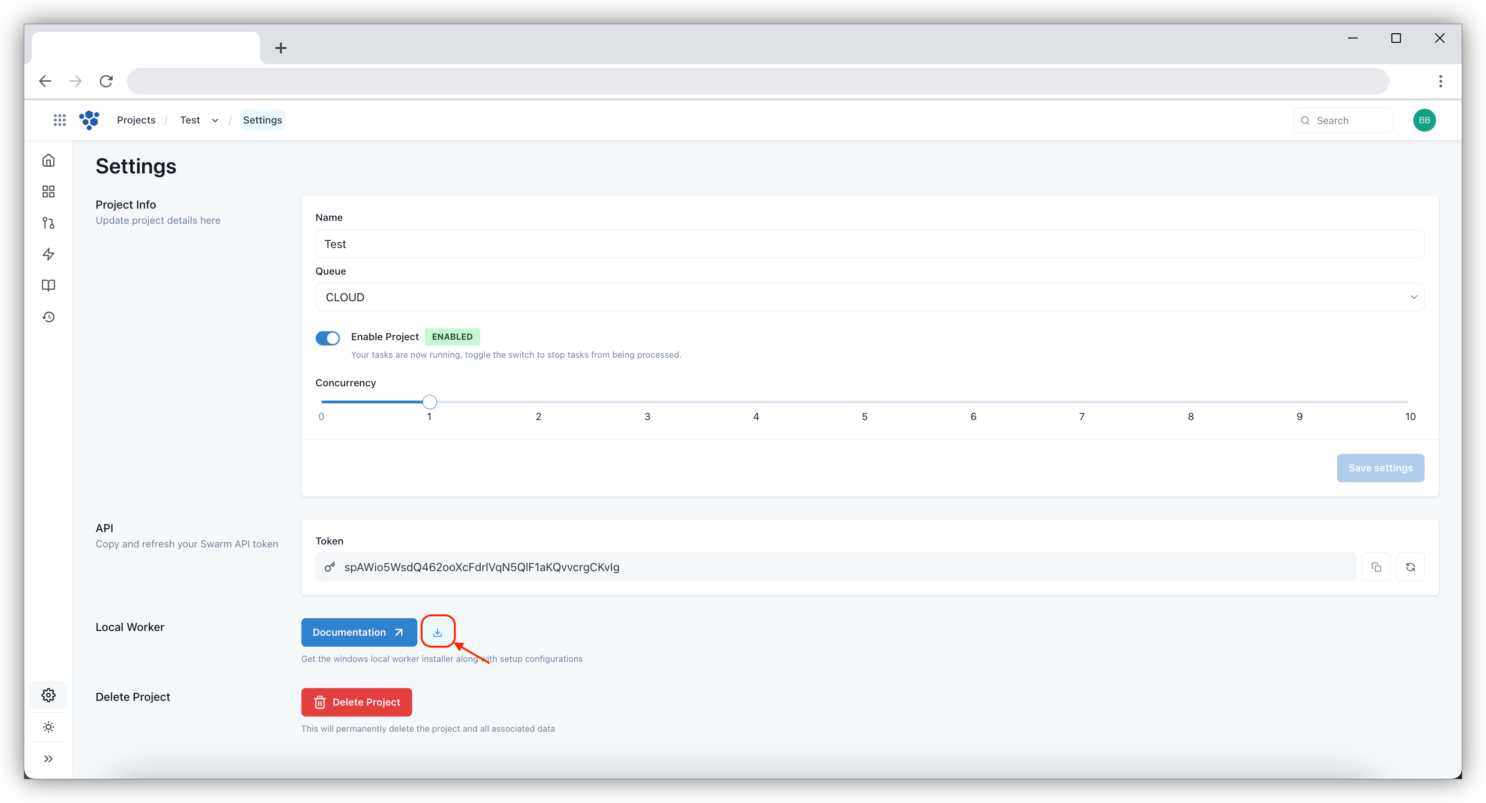
Task: Click the copy token icon
Action: click(x=1376, y=567)
